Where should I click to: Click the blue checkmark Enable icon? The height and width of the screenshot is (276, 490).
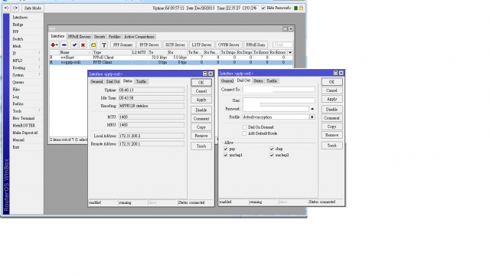click(x=74, y=45)
